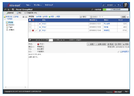Click reply-forward icon on 件名1 row
The image size is (134, 96).
pos(40,30)
